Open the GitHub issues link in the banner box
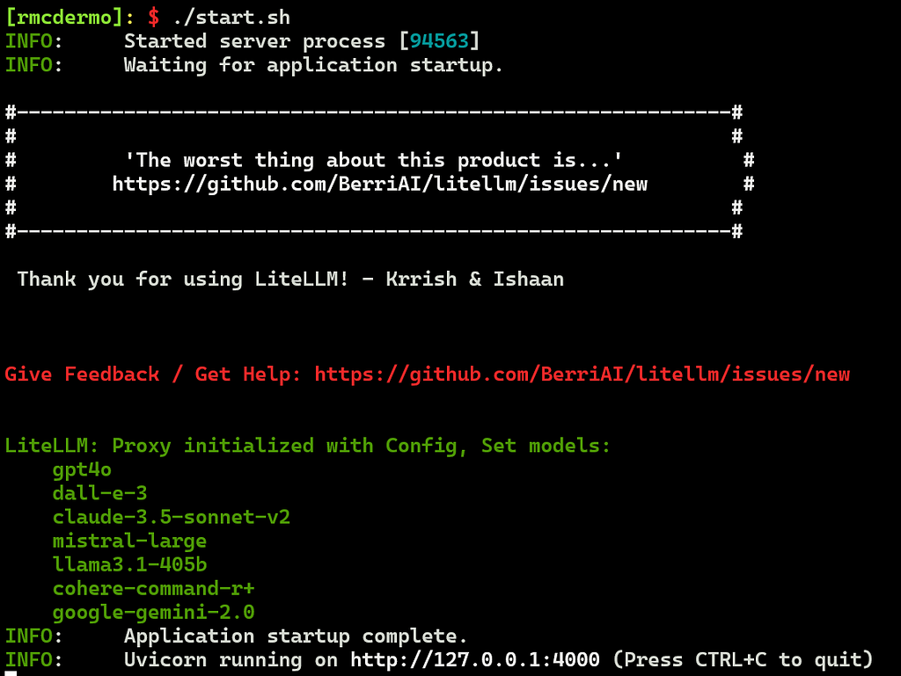The width and height of the screenshot is (901, 676). tap(380, 185)
